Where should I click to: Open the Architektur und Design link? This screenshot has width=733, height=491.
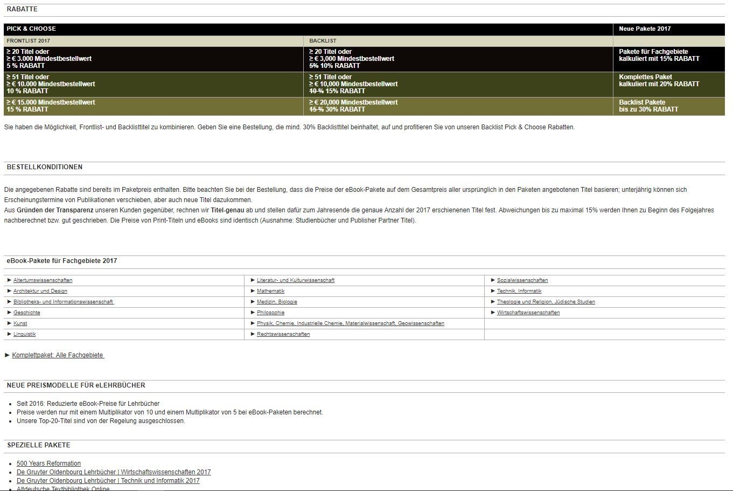click(40, 291)
